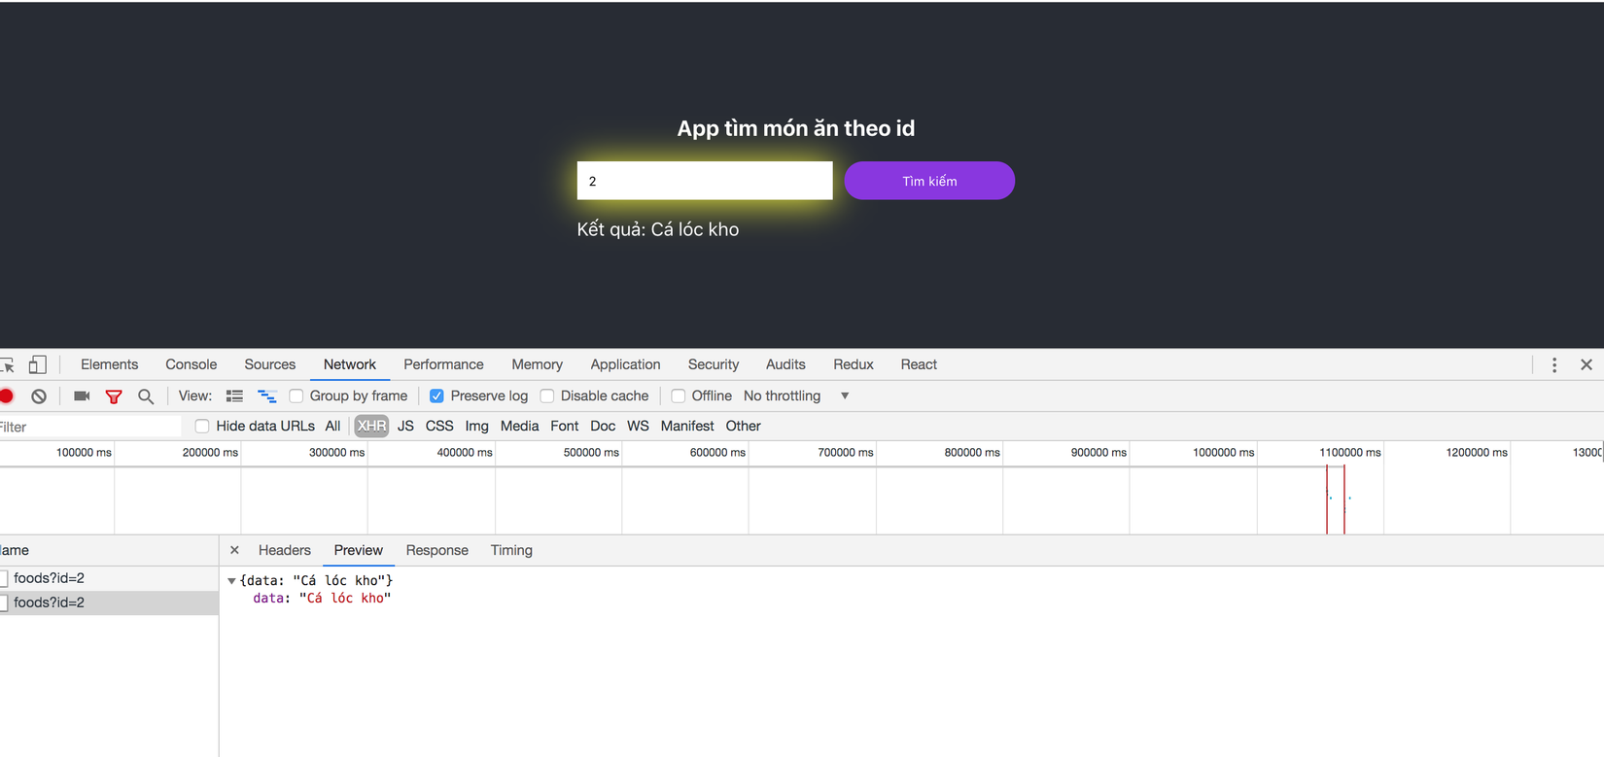Switch to the Application tab
Viewport: 1604px width, 757px height.
(625, 365)
